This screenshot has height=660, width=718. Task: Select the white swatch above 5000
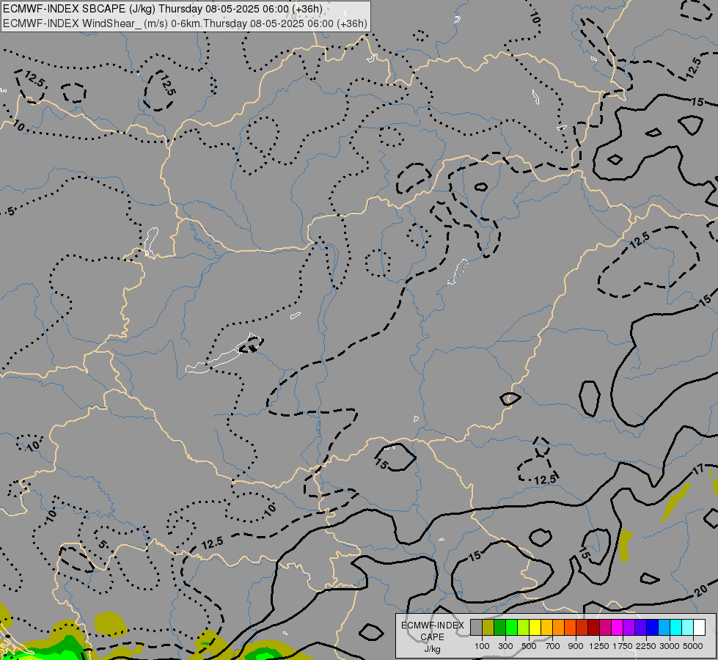pos(699,627)
